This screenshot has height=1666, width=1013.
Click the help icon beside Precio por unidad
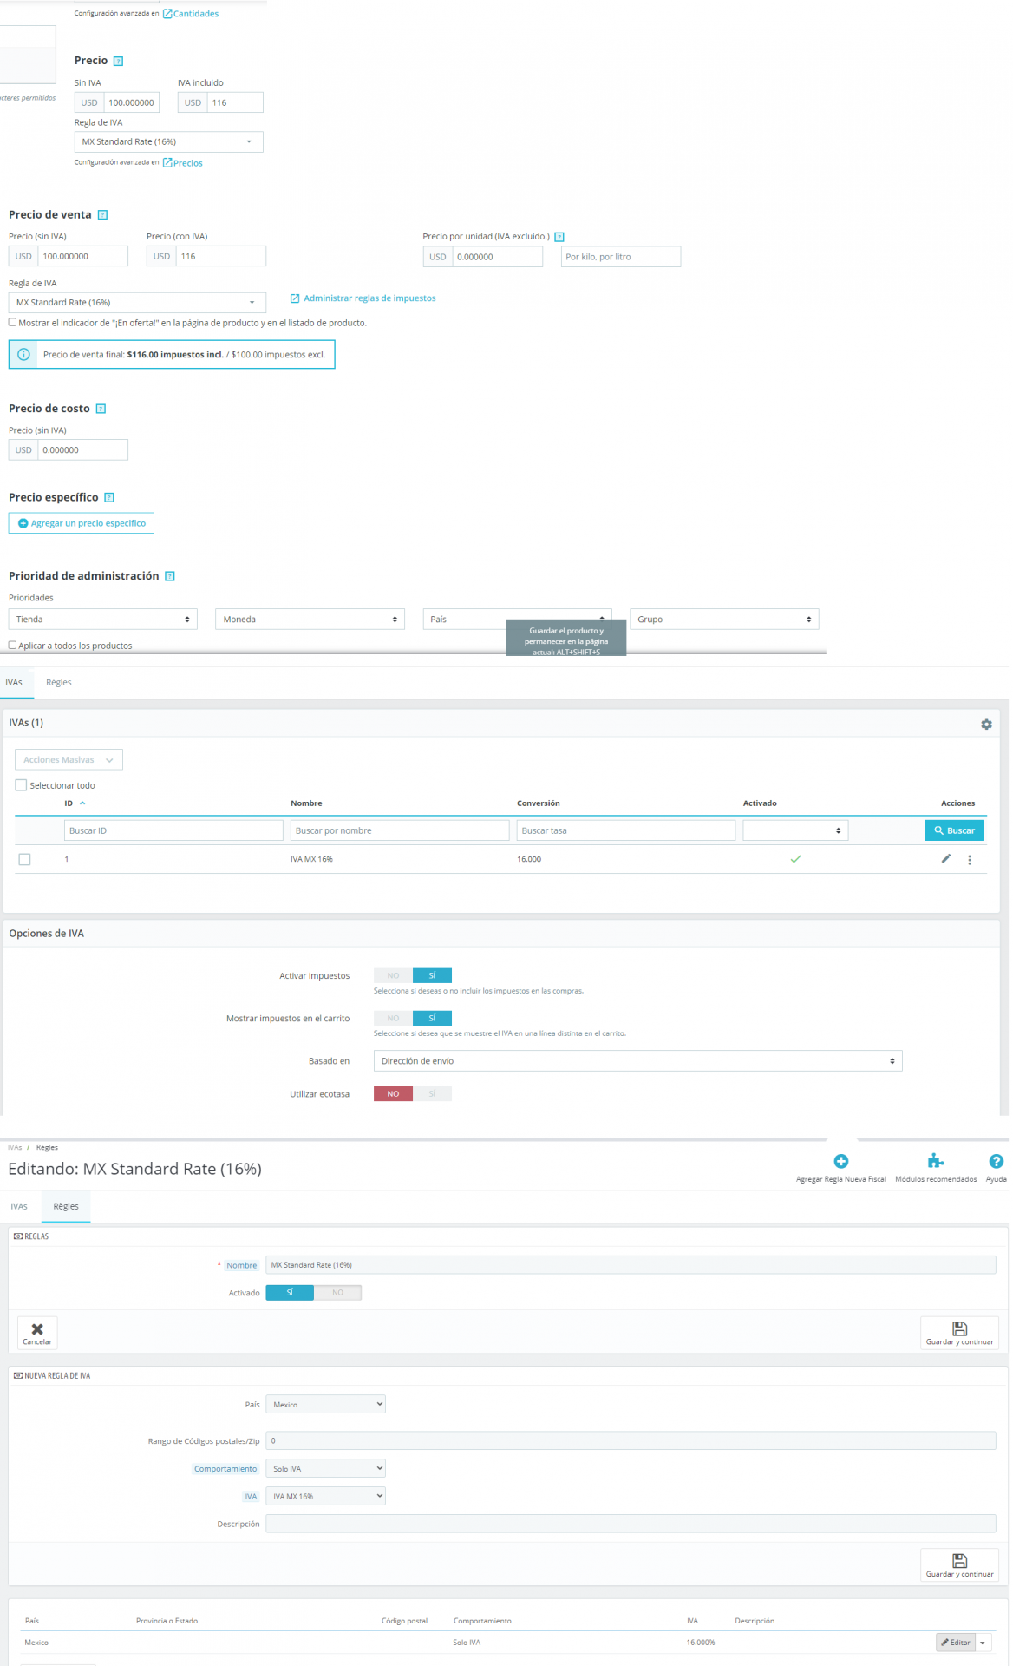click(559, 237)
